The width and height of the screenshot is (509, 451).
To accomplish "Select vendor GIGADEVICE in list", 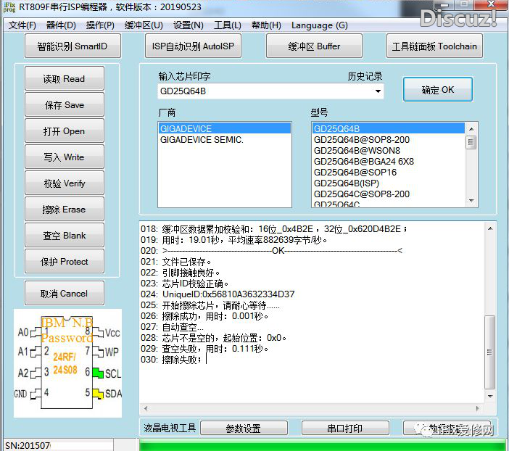I will 224,128.
